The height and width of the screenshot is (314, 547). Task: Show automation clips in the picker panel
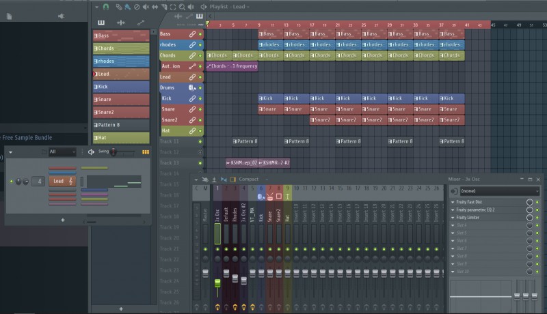[141, 23]
